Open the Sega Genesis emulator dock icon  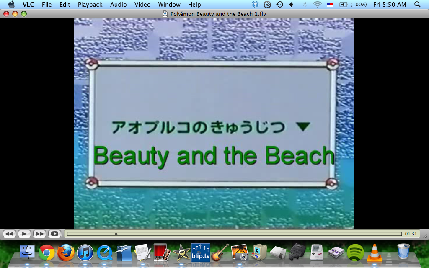coord(297,252)
